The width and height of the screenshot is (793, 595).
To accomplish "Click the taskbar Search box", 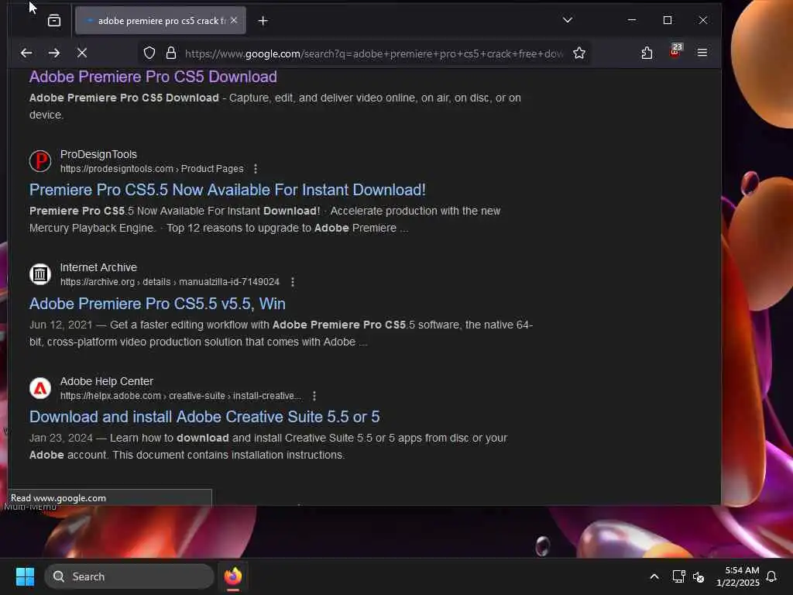I will (129, 576).
